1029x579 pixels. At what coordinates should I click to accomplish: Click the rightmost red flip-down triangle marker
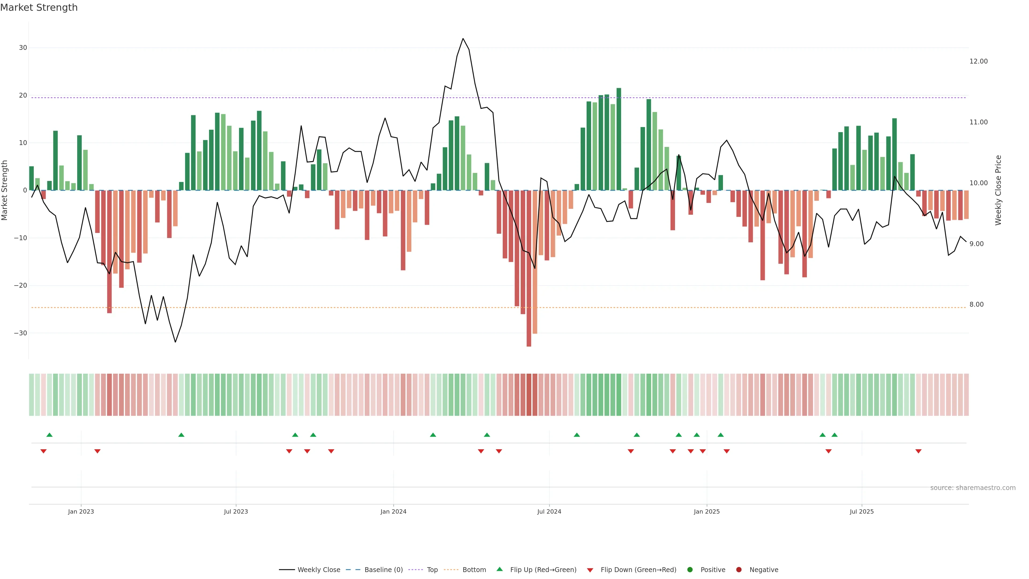point(918,451)
